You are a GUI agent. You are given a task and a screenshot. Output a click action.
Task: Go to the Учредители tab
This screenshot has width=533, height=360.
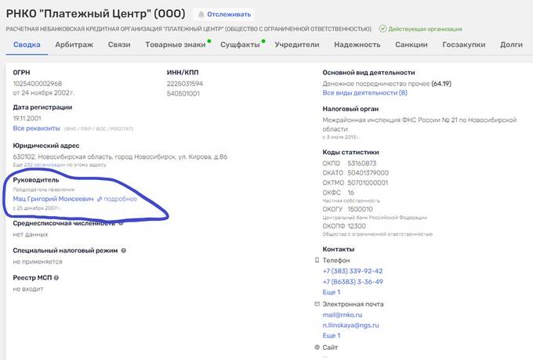(x=297, y=45)
